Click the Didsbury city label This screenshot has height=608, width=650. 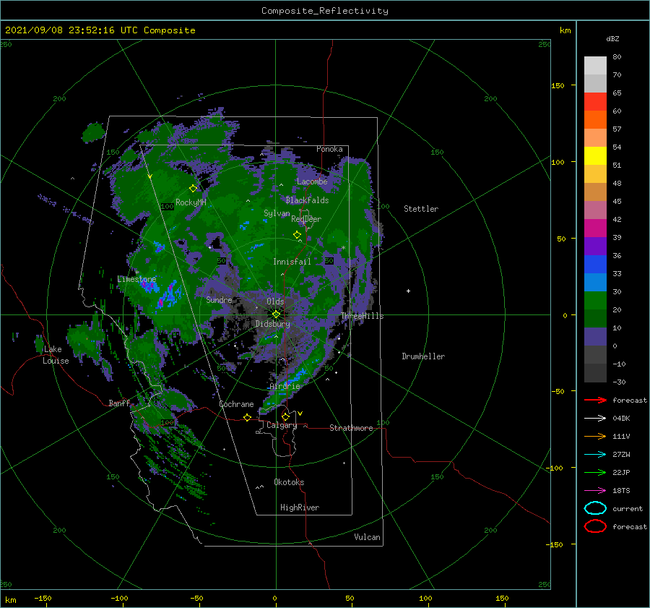272,324
